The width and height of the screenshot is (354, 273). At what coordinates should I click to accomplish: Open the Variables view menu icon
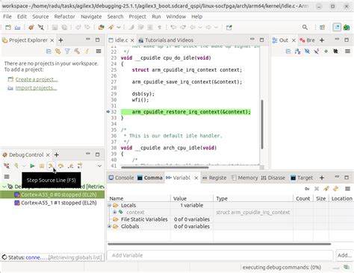coord(348,189)
